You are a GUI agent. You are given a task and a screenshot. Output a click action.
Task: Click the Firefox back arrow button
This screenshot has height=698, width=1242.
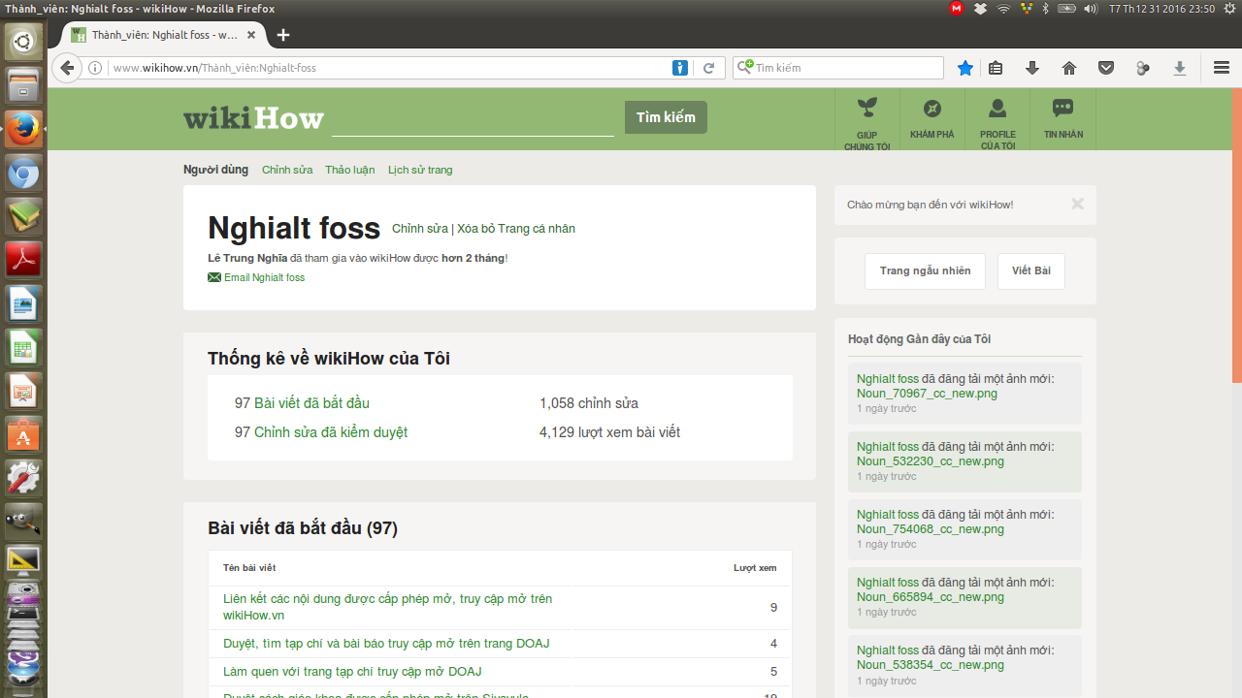point(66,68)
